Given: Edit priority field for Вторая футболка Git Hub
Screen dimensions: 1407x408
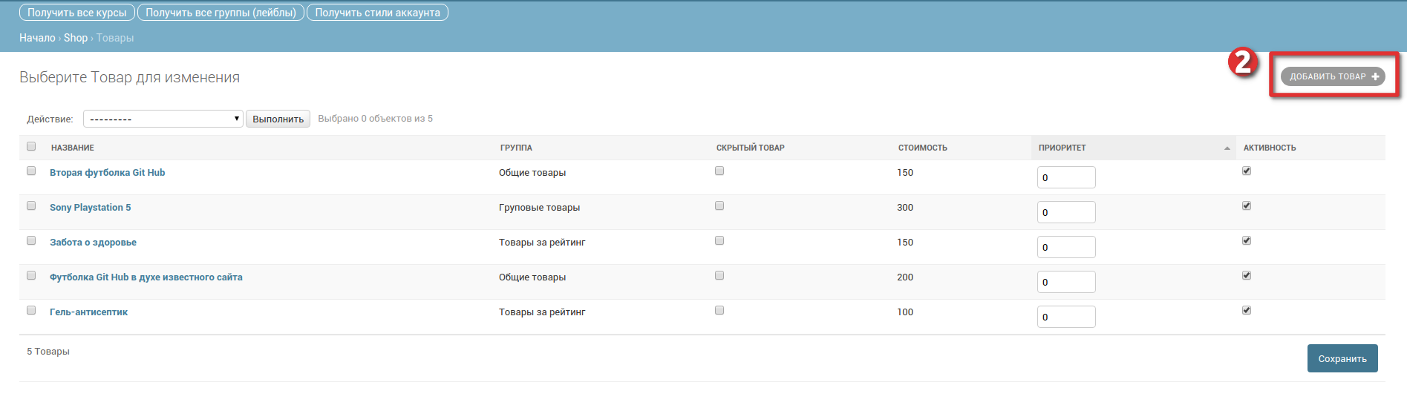Looking at the screenshot, I should 1066,177.
